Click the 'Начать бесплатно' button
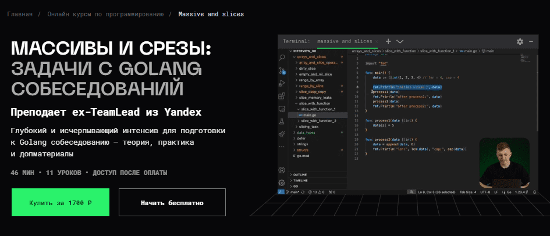The width and height of the screenshot is (550, 236). [172, 202]
